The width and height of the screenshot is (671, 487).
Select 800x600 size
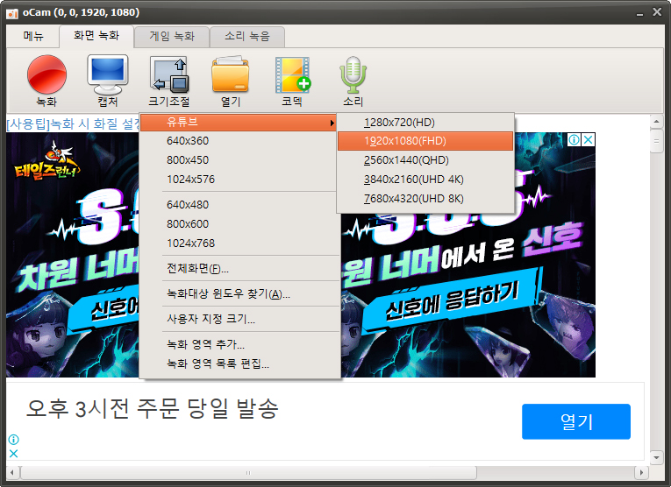click(239, 224)
